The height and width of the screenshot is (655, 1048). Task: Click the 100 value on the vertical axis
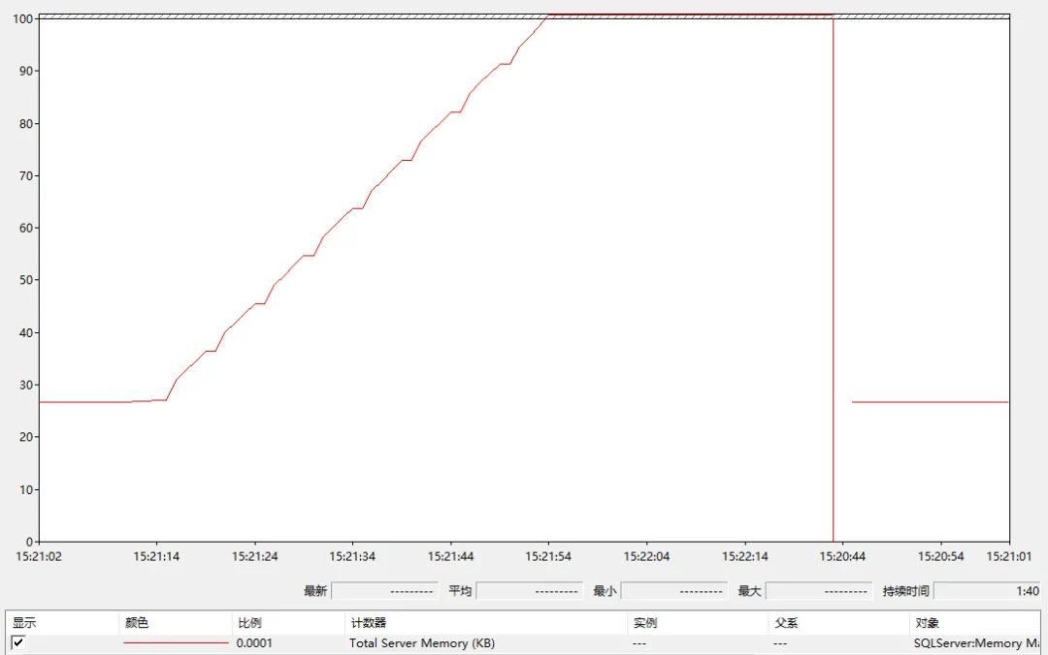[22, 18]
